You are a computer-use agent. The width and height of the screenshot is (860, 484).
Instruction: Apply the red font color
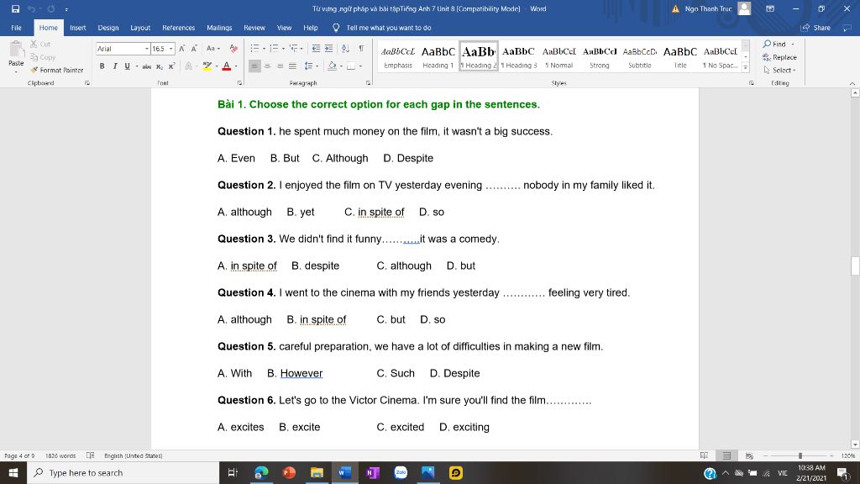[x=226, y=66]
